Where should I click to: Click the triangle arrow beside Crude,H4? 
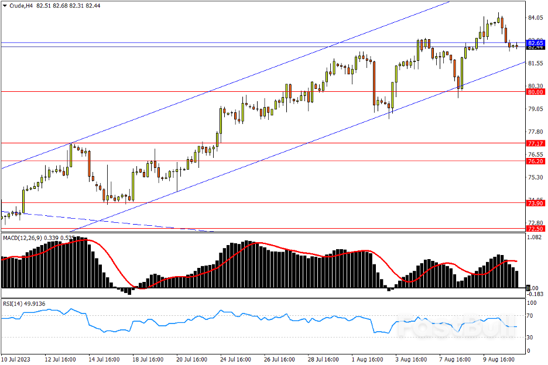5,6
